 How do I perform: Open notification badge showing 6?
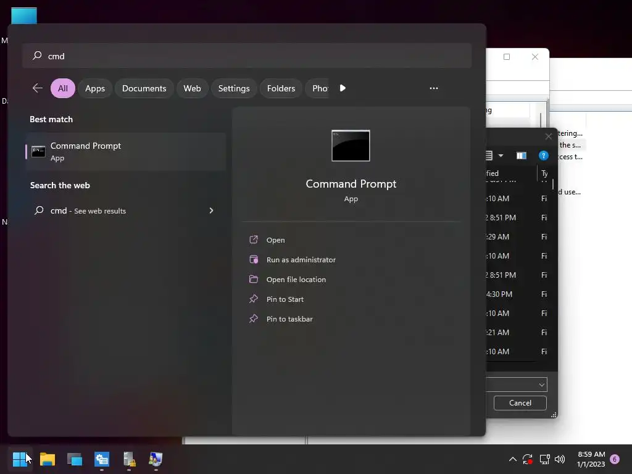pos(615,459)
